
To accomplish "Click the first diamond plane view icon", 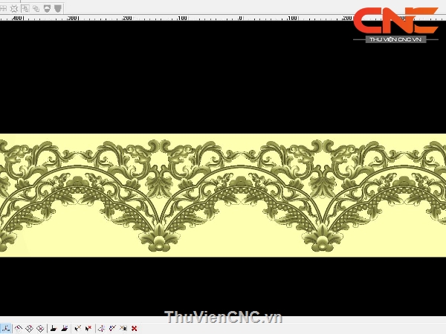I will (19, 327).
